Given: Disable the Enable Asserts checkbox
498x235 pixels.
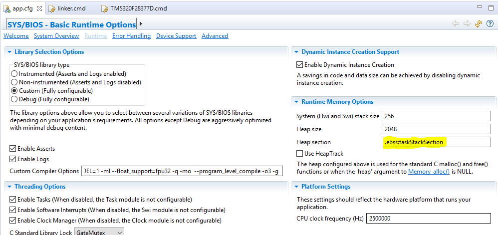Looking at the screenshot, I should [12, 149].
